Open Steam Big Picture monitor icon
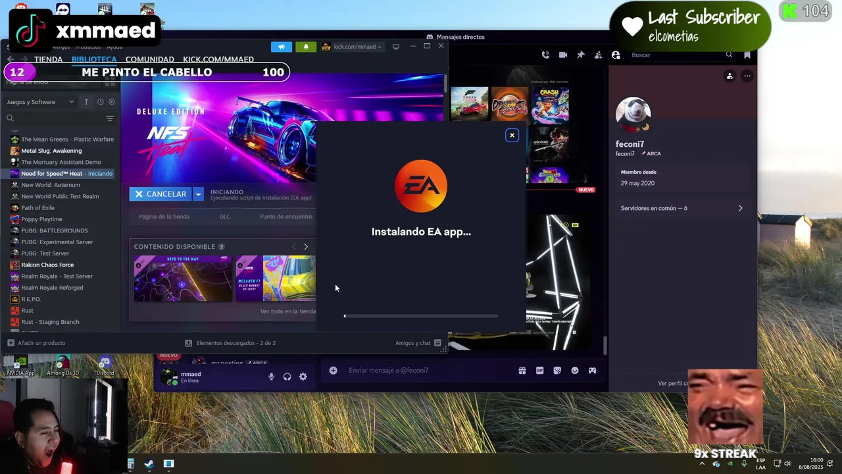This screenshot has height=474, width=842. pos(396,47)
